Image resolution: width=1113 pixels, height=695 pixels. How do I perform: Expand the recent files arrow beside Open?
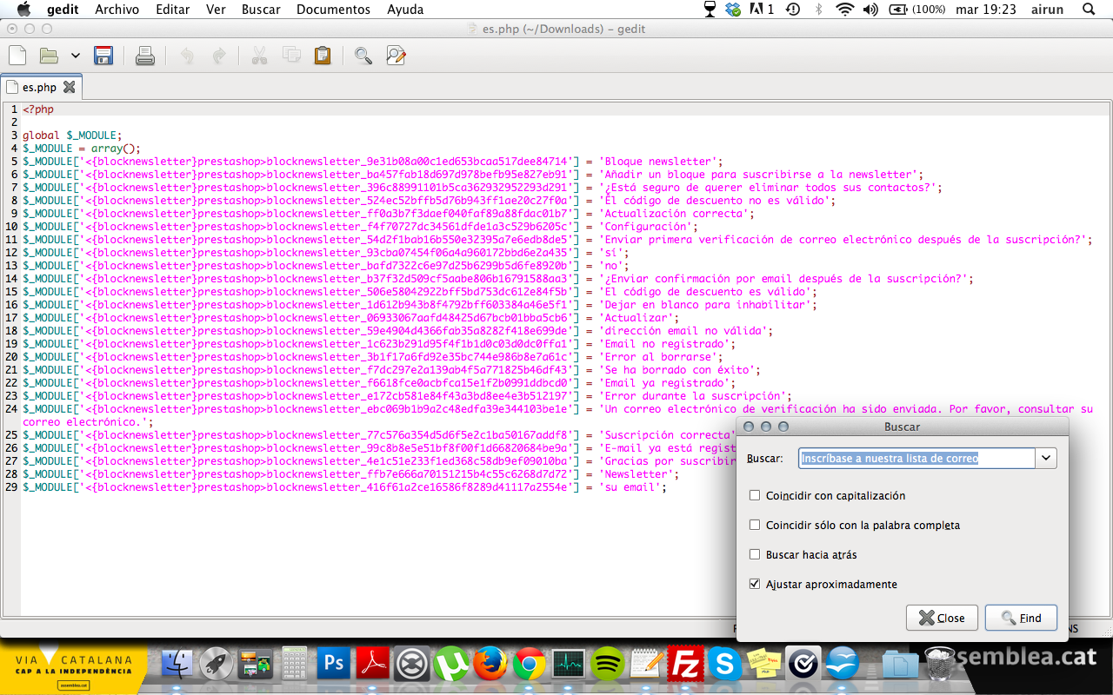click(75, 56)
